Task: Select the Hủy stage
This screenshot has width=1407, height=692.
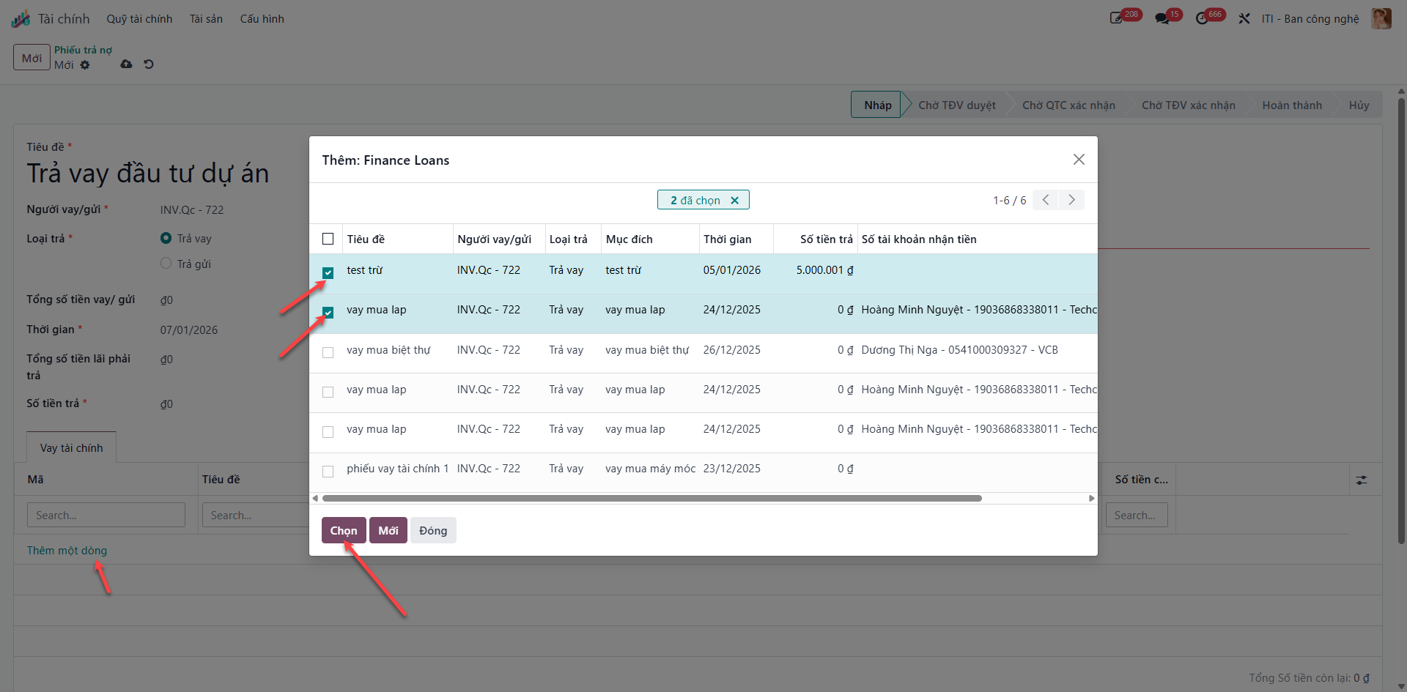Action: (x=1359, y=105)
